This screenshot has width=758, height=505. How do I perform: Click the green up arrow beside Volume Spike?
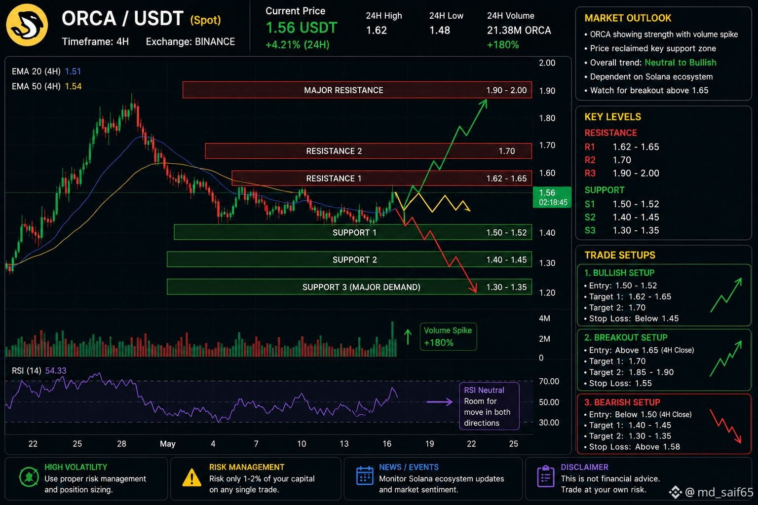[408, 336]
